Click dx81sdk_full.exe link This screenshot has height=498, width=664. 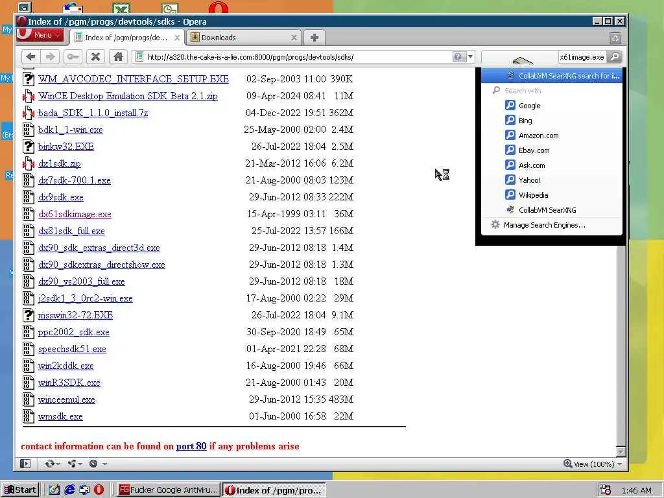pos(71,231)
